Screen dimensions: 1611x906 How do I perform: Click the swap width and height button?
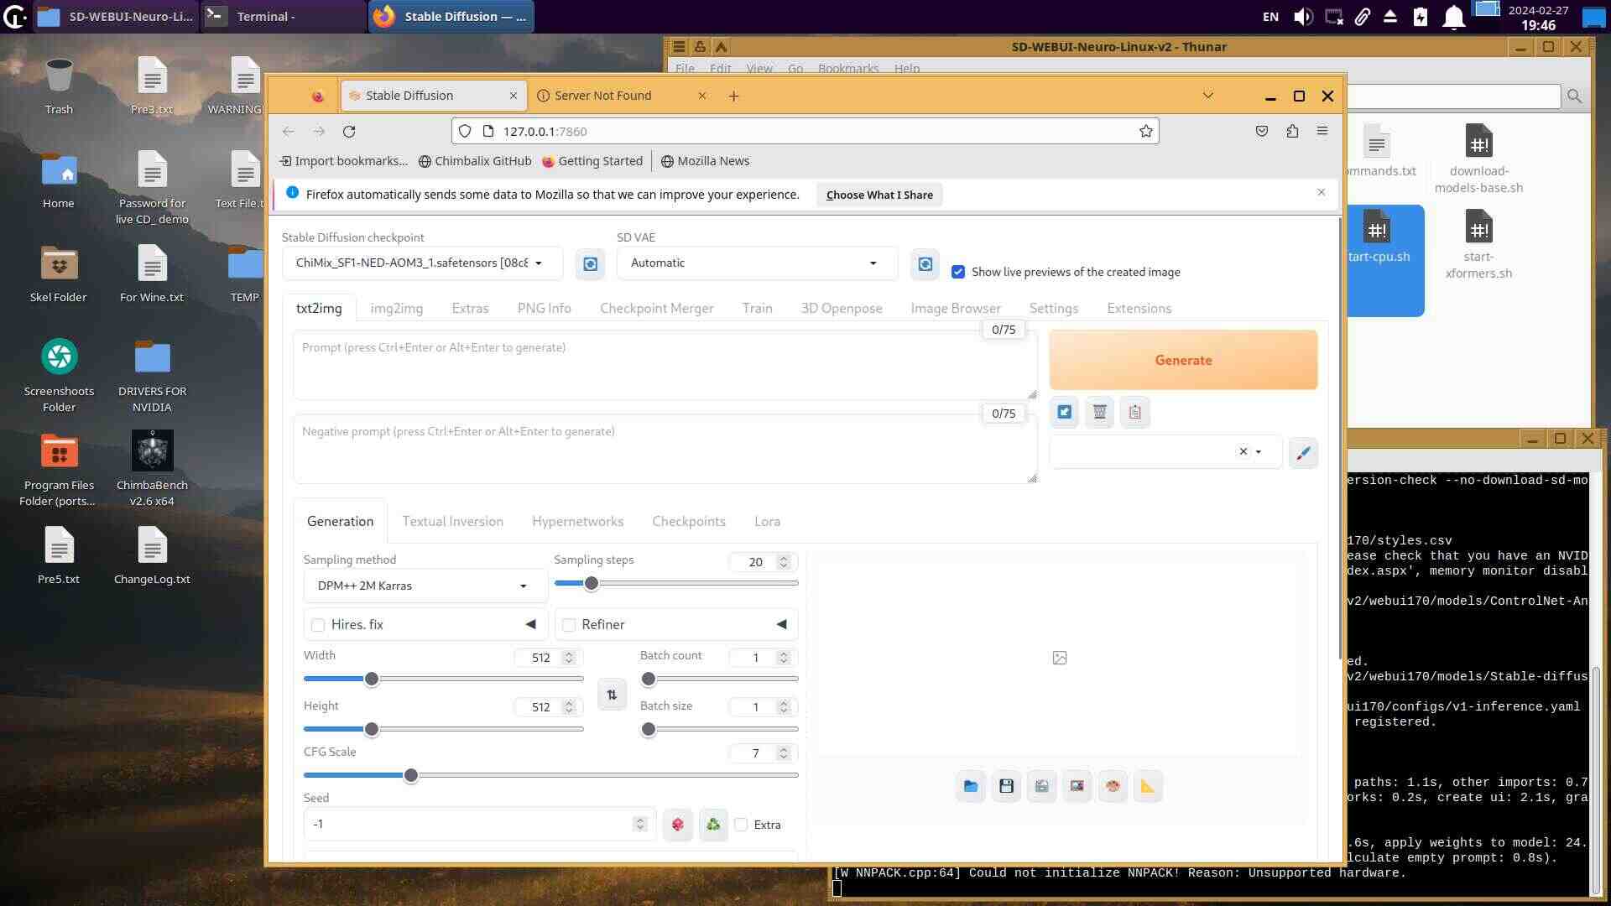[612, 695]
